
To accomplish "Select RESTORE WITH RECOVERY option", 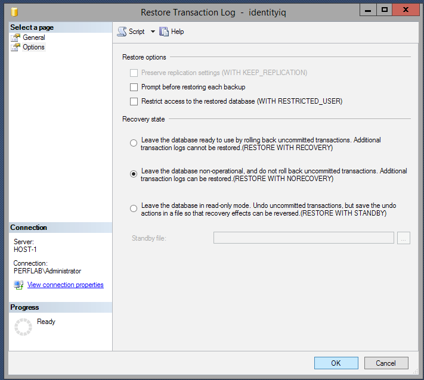I will 134,143.
